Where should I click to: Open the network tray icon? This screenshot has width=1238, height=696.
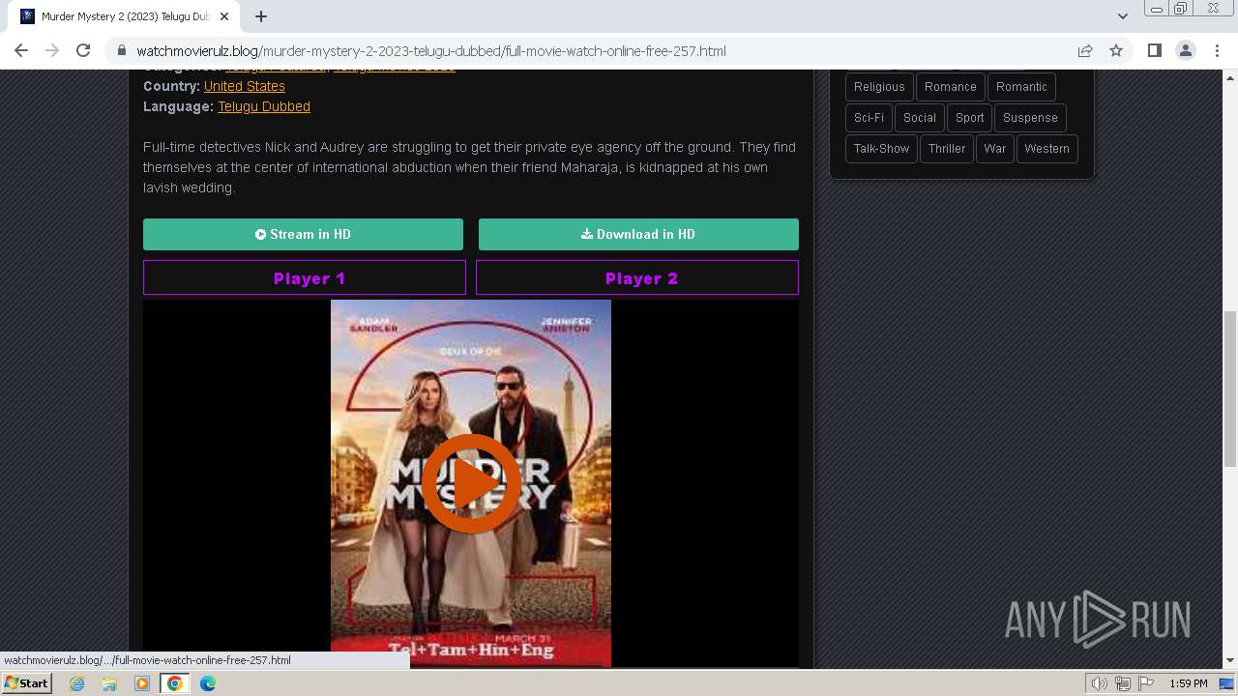click(x=1123, y=683)
